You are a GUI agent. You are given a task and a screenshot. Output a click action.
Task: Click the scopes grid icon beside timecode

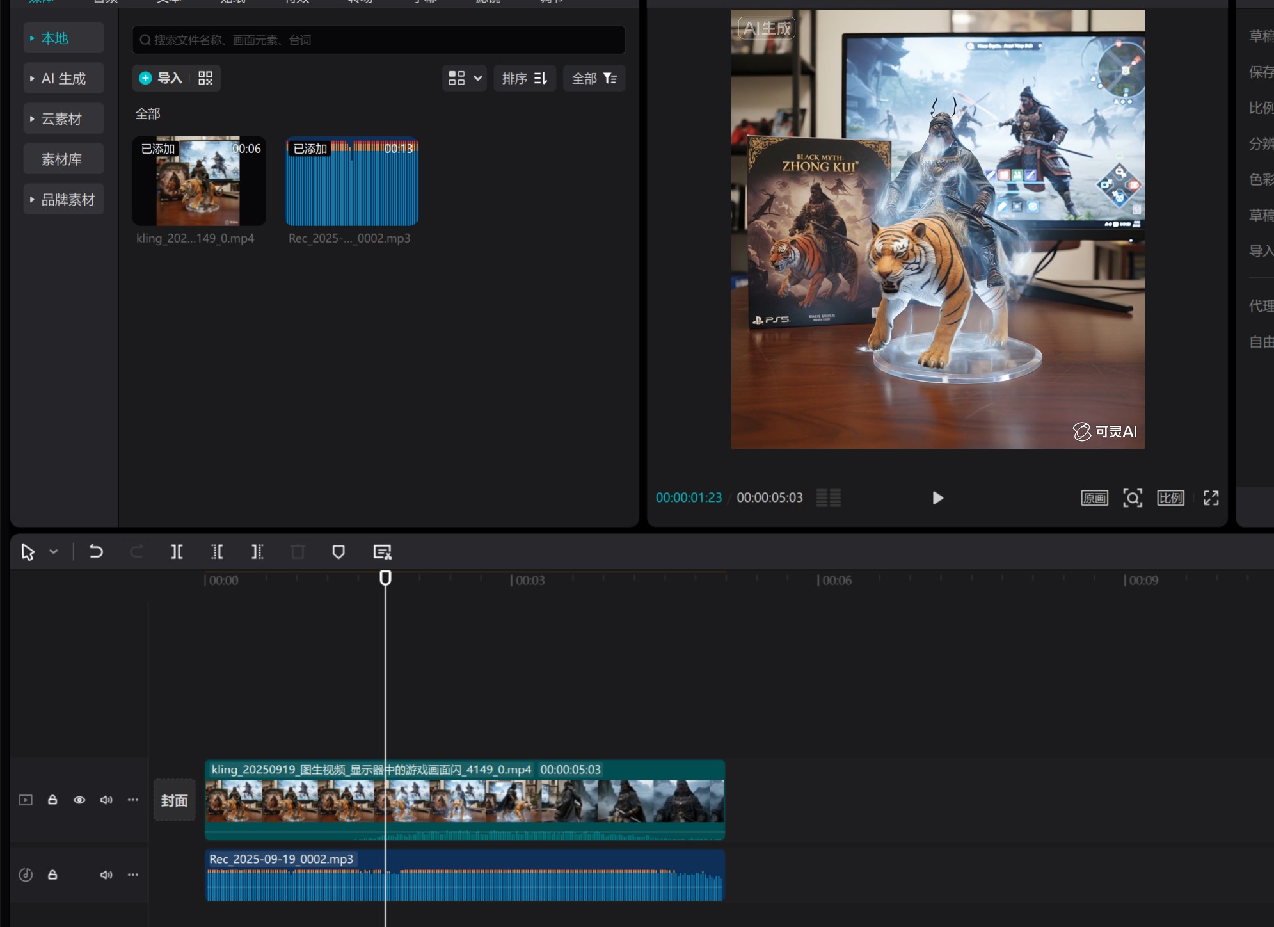[829, 497]
